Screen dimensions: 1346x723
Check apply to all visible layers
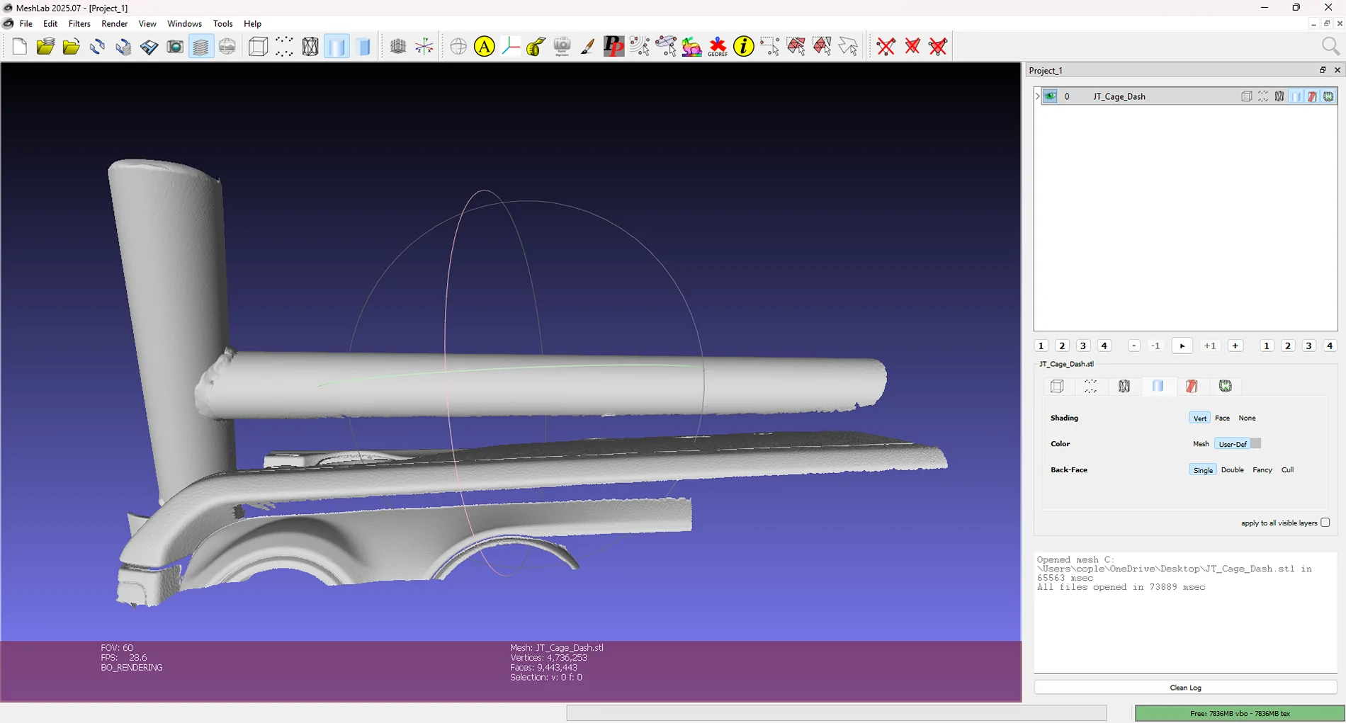click(1325, 523)
